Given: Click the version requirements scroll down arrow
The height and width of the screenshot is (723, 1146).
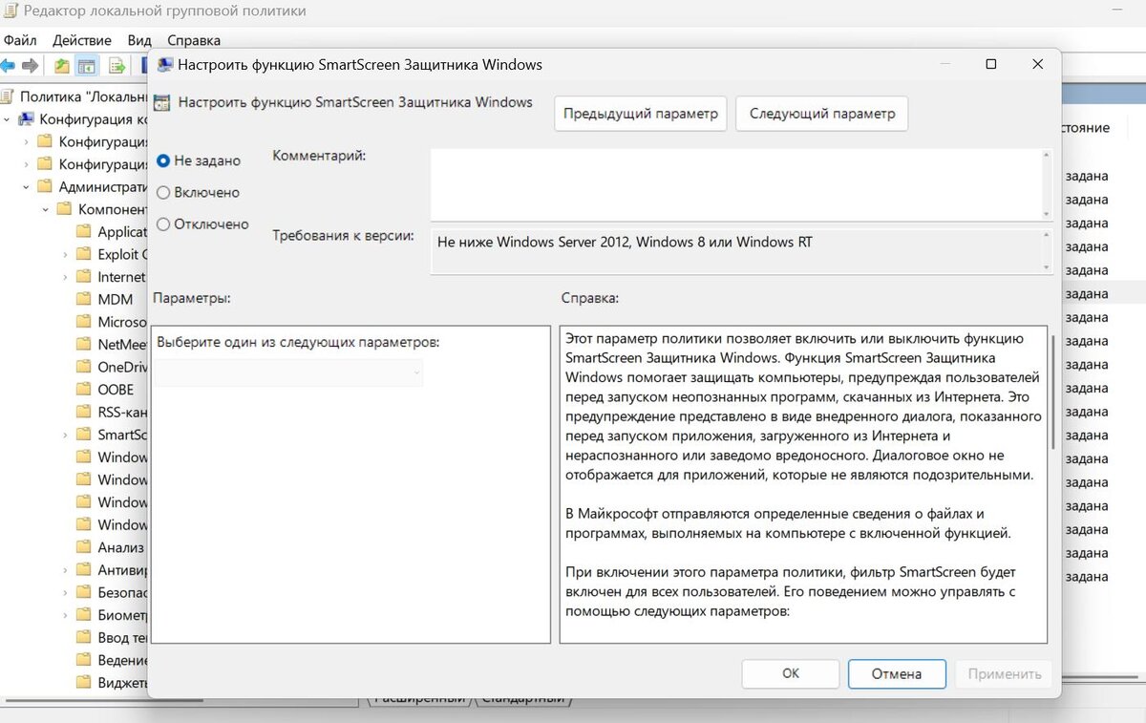Looking at the screenshot, I should pyautogui.click(x=1047, y=266).
